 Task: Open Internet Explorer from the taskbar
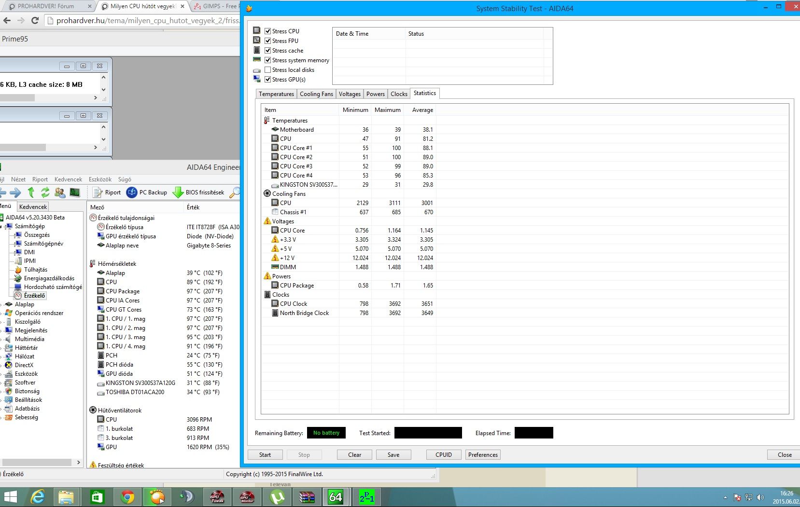(37, 496)
